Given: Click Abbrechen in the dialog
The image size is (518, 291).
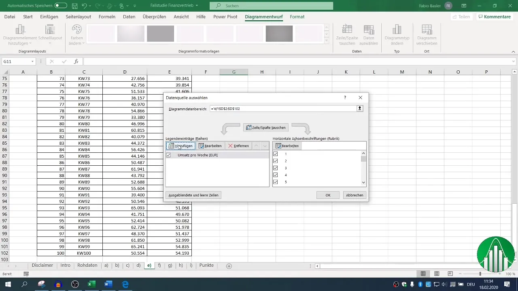Looking at the screenshot, I should (355, 195).
